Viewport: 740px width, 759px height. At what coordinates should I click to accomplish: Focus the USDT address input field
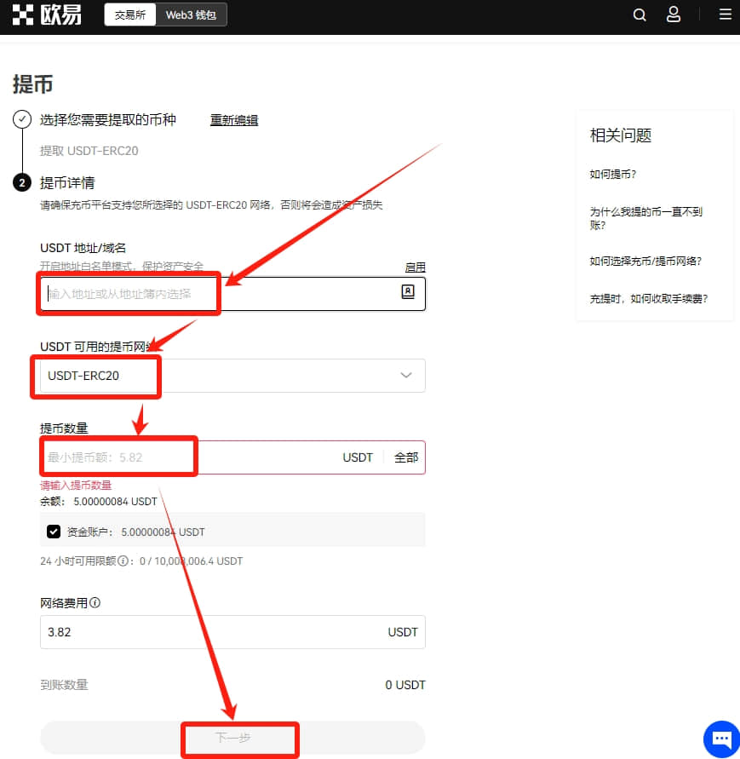point(232,294)
